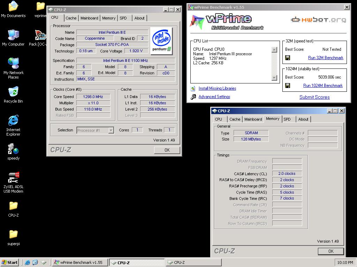This screenshot has height=267, width=357.
Task: Open the CPU-Z folder on desktop
Action: point(13,209)
